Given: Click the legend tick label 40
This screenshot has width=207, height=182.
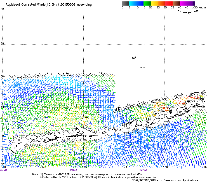Looking at the screenshot, I should (x=180, y=8).
